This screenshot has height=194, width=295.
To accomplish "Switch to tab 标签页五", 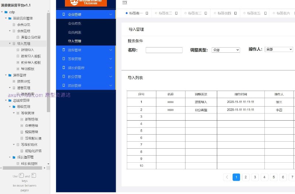I will coord(254,13).
